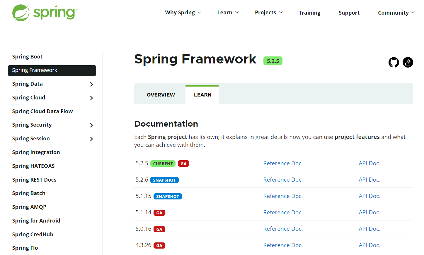Click the GA badge on 5.1.14

pyautogui.click(x=159, y=213)
